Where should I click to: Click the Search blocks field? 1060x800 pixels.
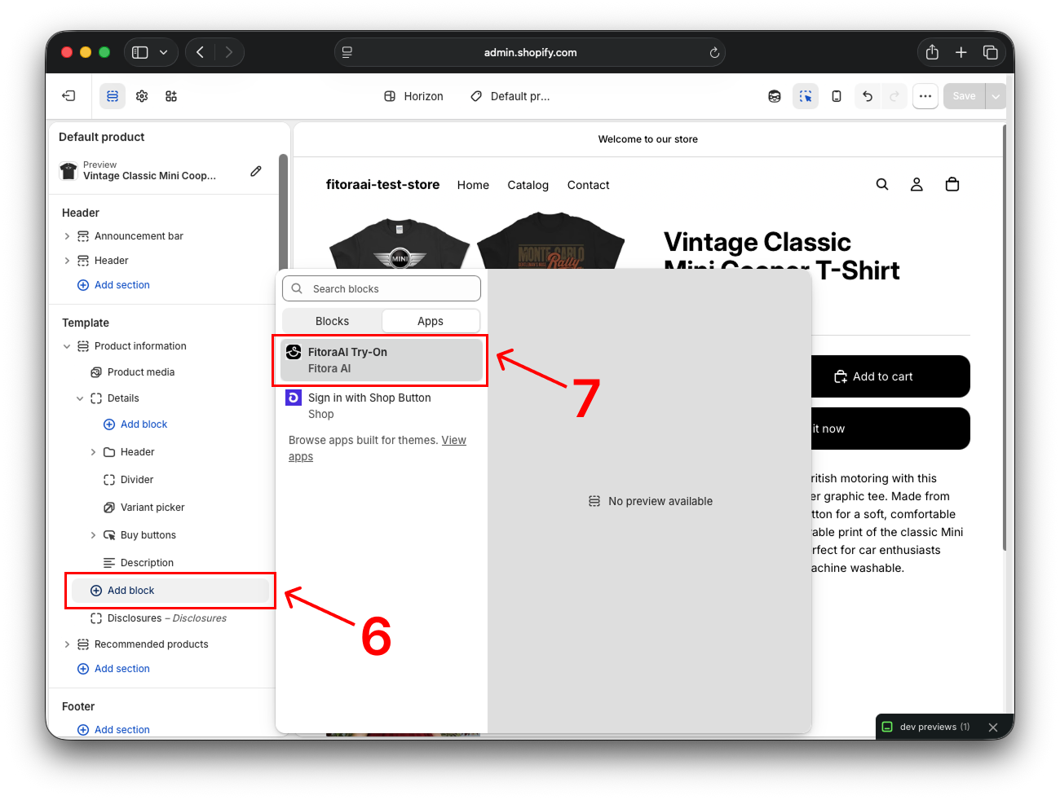(382, 288)
